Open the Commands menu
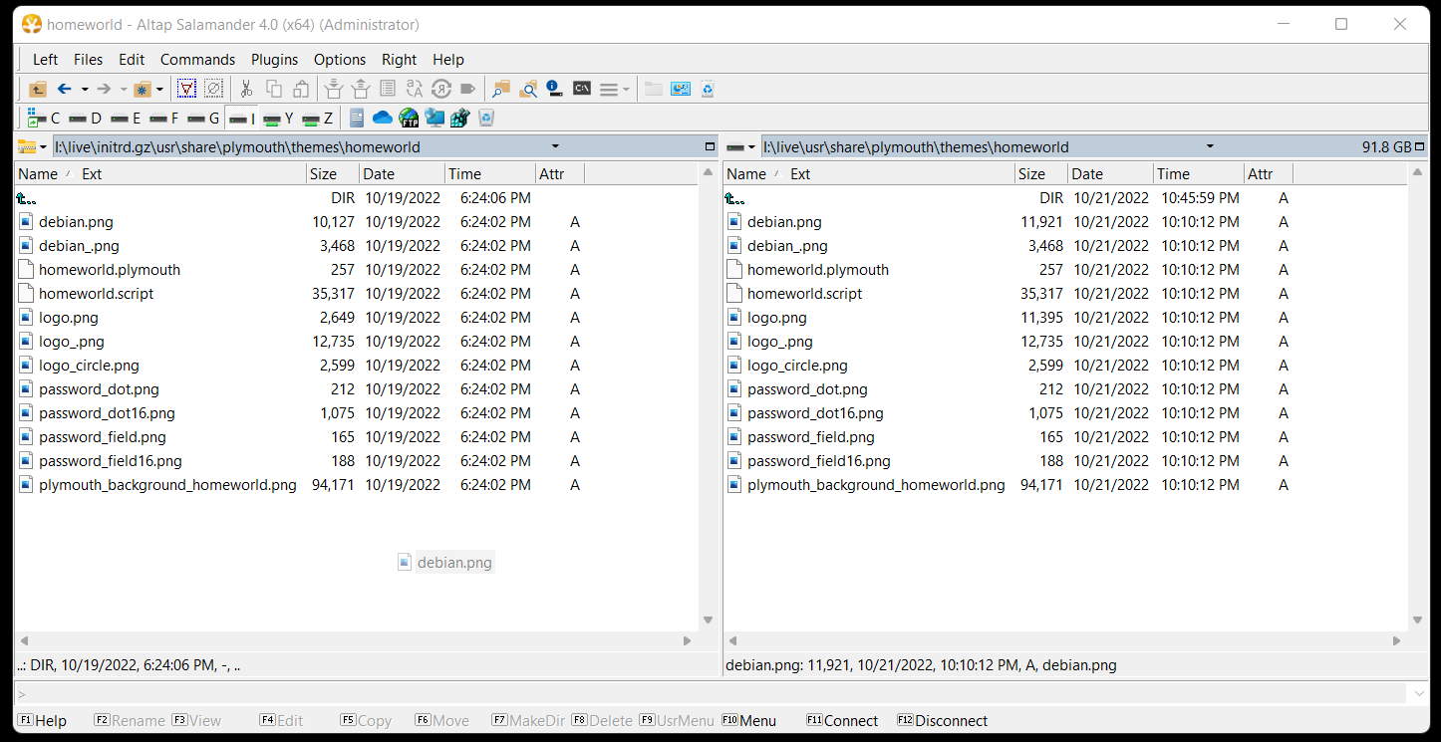1441x742 pixels. click(x=198, y=60)
